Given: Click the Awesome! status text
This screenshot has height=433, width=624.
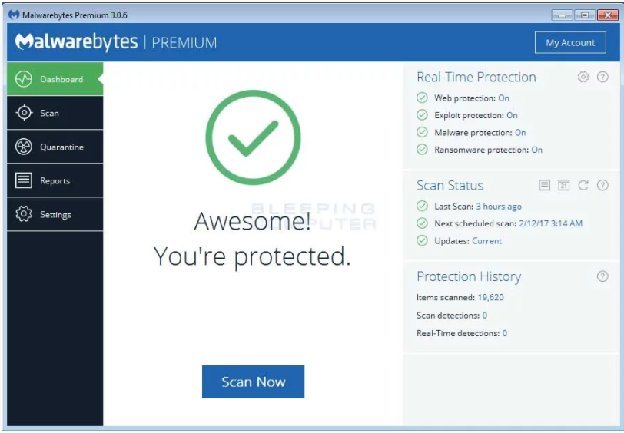Looking at the screenshot, I should pyautogui.click(x=252, y=221).
